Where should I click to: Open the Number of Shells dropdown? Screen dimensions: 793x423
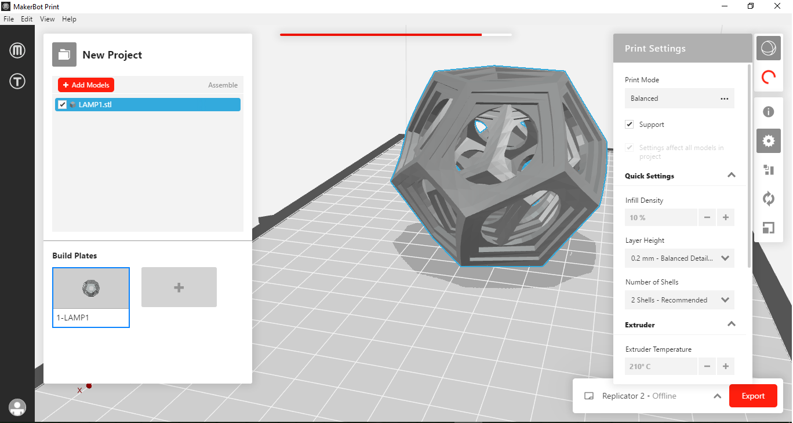[679, 300]
